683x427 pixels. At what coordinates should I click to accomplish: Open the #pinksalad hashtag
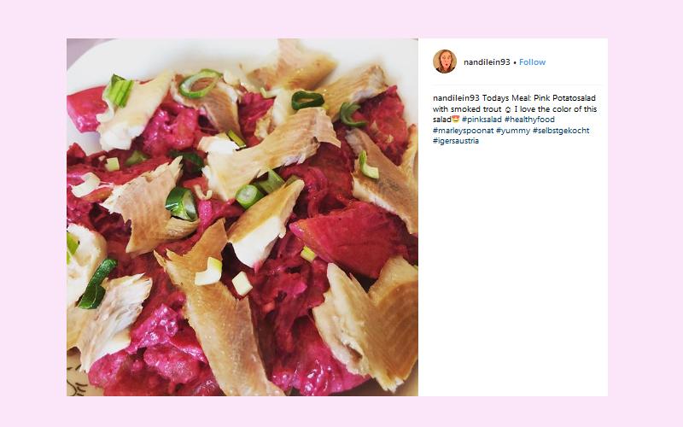coord(482,120)
